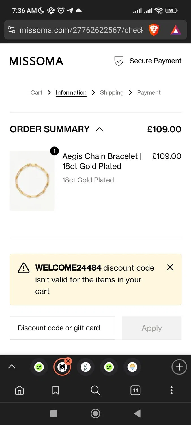Open bookmarks from bottom toolbar
Image resolution: width=191 pixels, height=425 pixels.
pyautogui.click(x=55, y=390)
